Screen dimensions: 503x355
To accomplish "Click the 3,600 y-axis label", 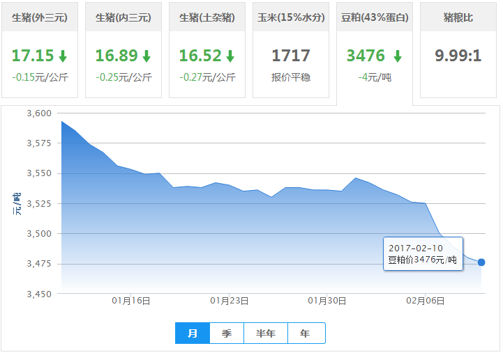I will click(x=39, y=113).
